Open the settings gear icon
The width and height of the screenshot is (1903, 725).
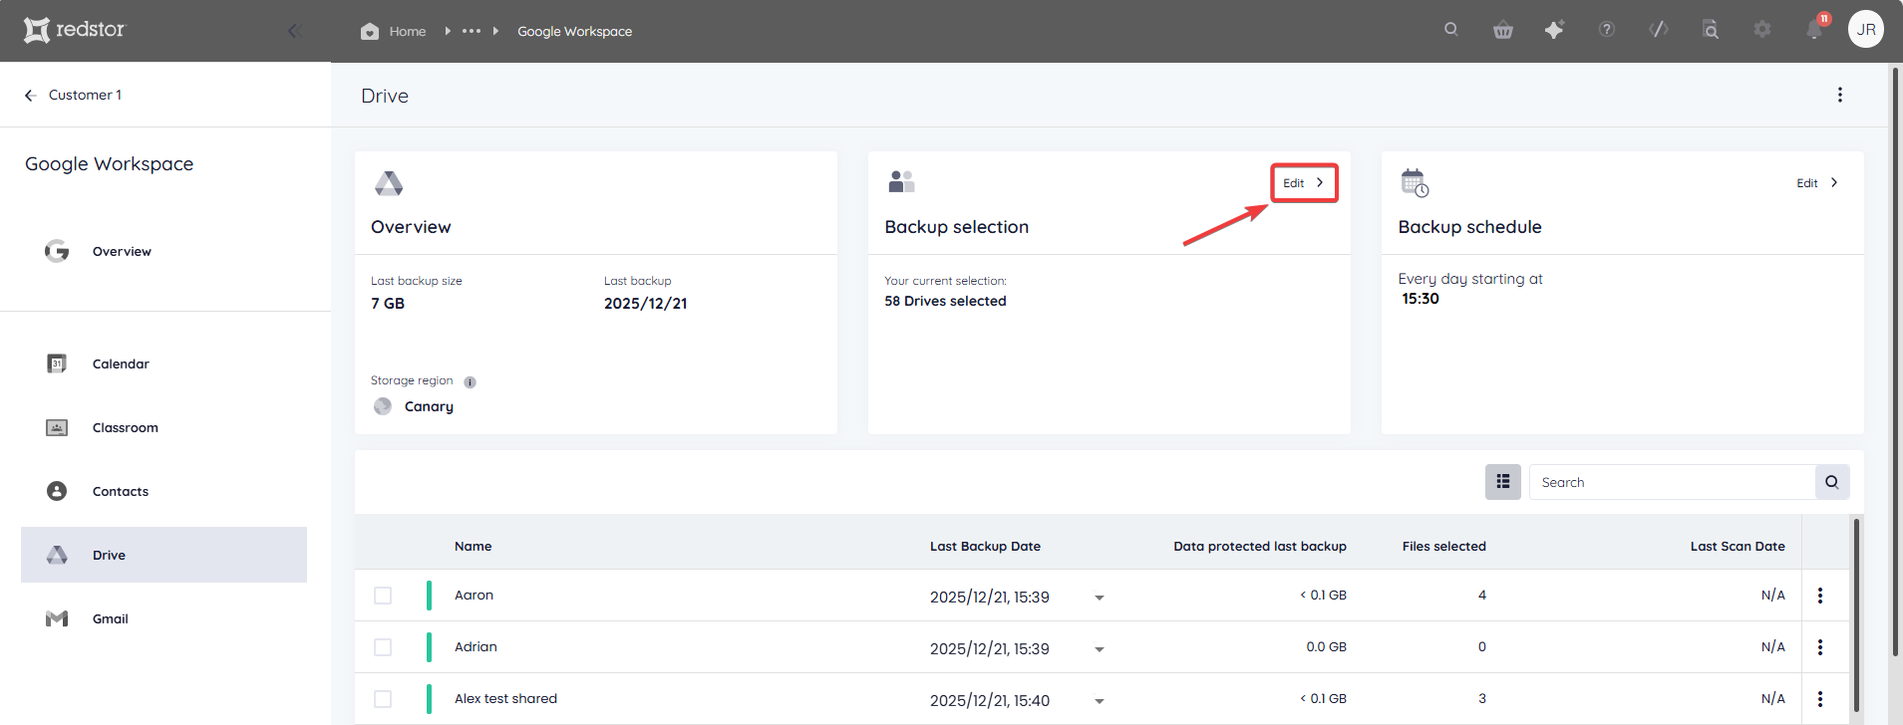[1762, 30]
